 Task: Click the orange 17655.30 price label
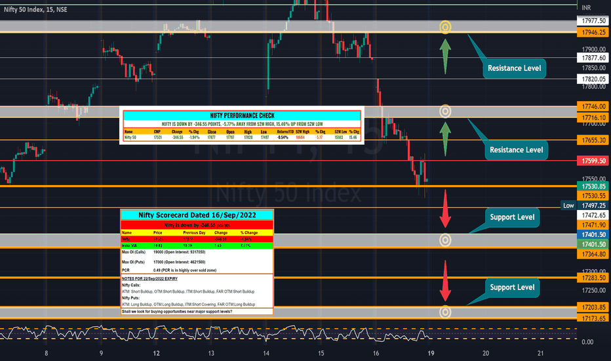[x=593, y=140]
